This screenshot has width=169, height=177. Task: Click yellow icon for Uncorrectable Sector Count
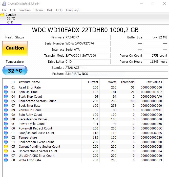coord(6,151)
